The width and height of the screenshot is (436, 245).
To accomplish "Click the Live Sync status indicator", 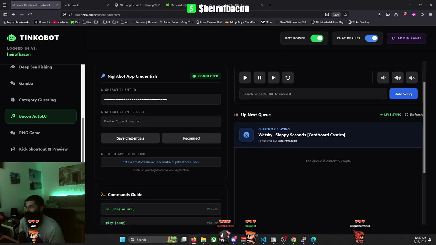I will (x=391, y=115).
